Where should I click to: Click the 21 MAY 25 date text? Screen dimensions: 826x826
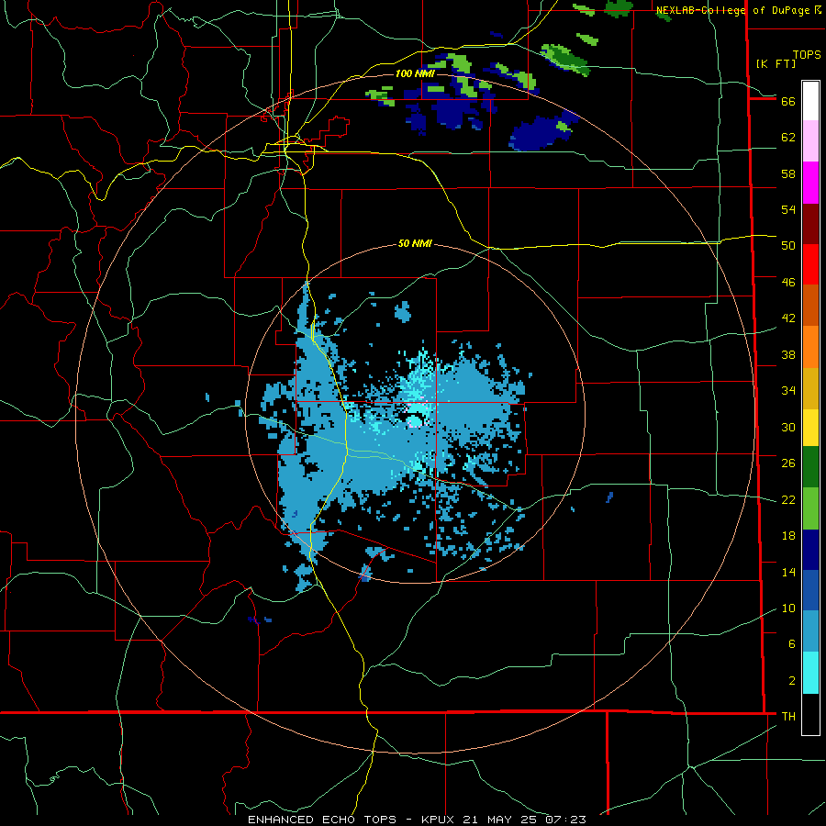[501, 820]
